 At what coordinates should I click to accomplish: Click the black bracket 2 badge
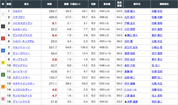click(3, 26)
